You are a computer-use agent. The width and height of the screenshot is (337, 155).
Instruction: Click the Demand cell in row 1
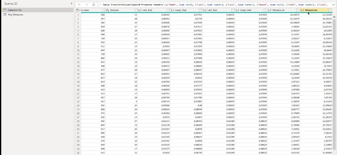tap(121, 15)
